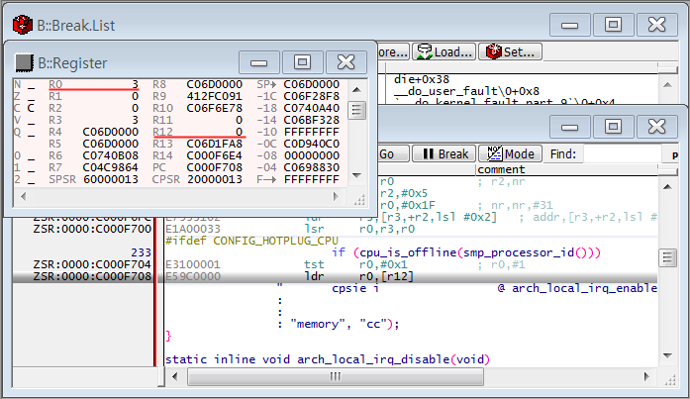Minimize the B::Break.List window
The image size is (690, 399).
point(571,25)
